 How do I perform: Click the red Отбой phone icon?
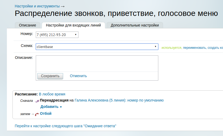pyautogui.click(x=37, y=114)
